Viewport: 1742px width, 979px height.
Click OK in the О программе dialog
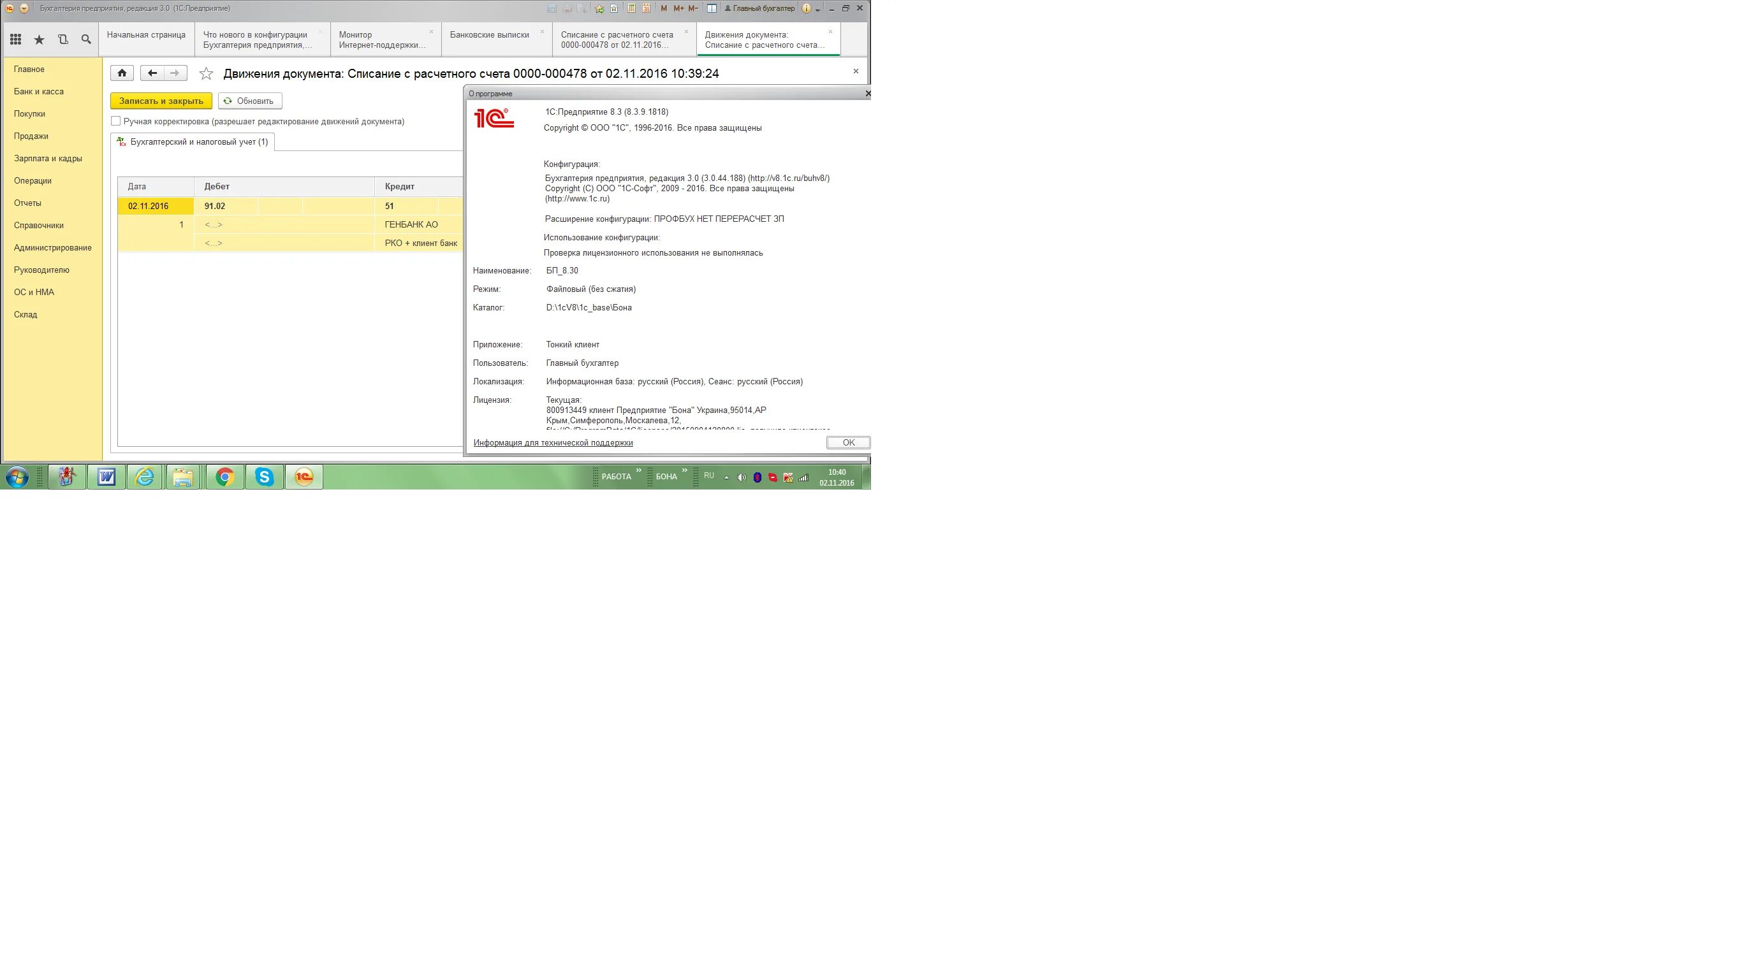coord(848,443)
